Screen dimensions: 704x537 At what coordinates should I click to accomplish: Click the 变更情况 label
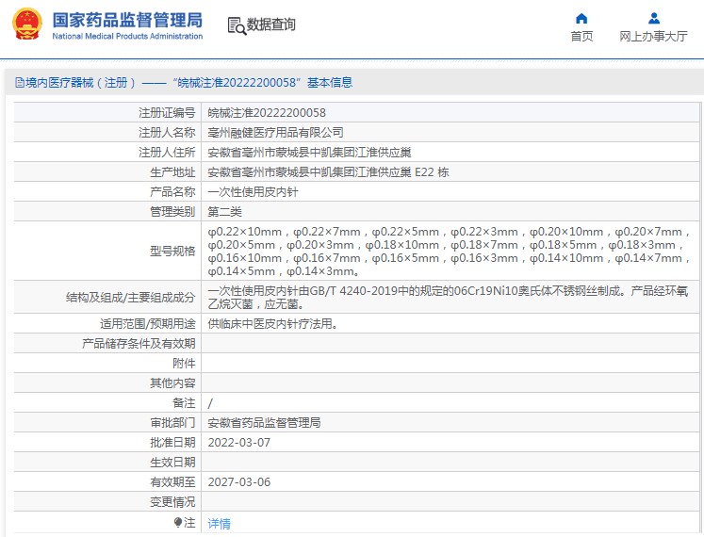click(x=172, y=501)
